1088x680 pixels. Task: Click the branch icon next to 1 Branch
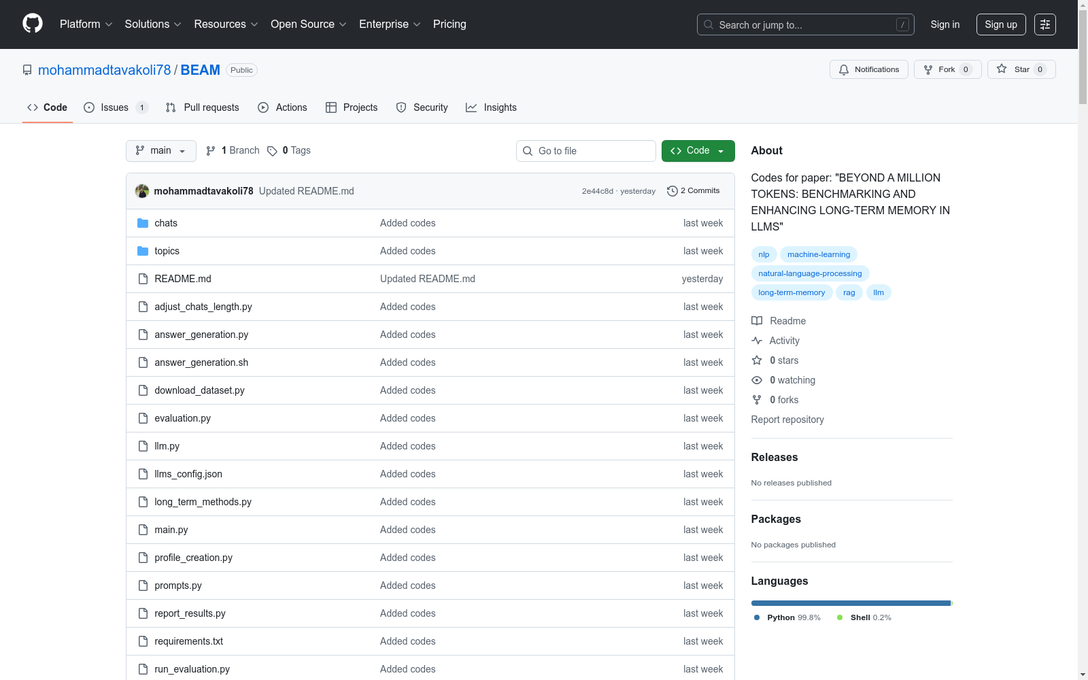[x=211, y=151]
